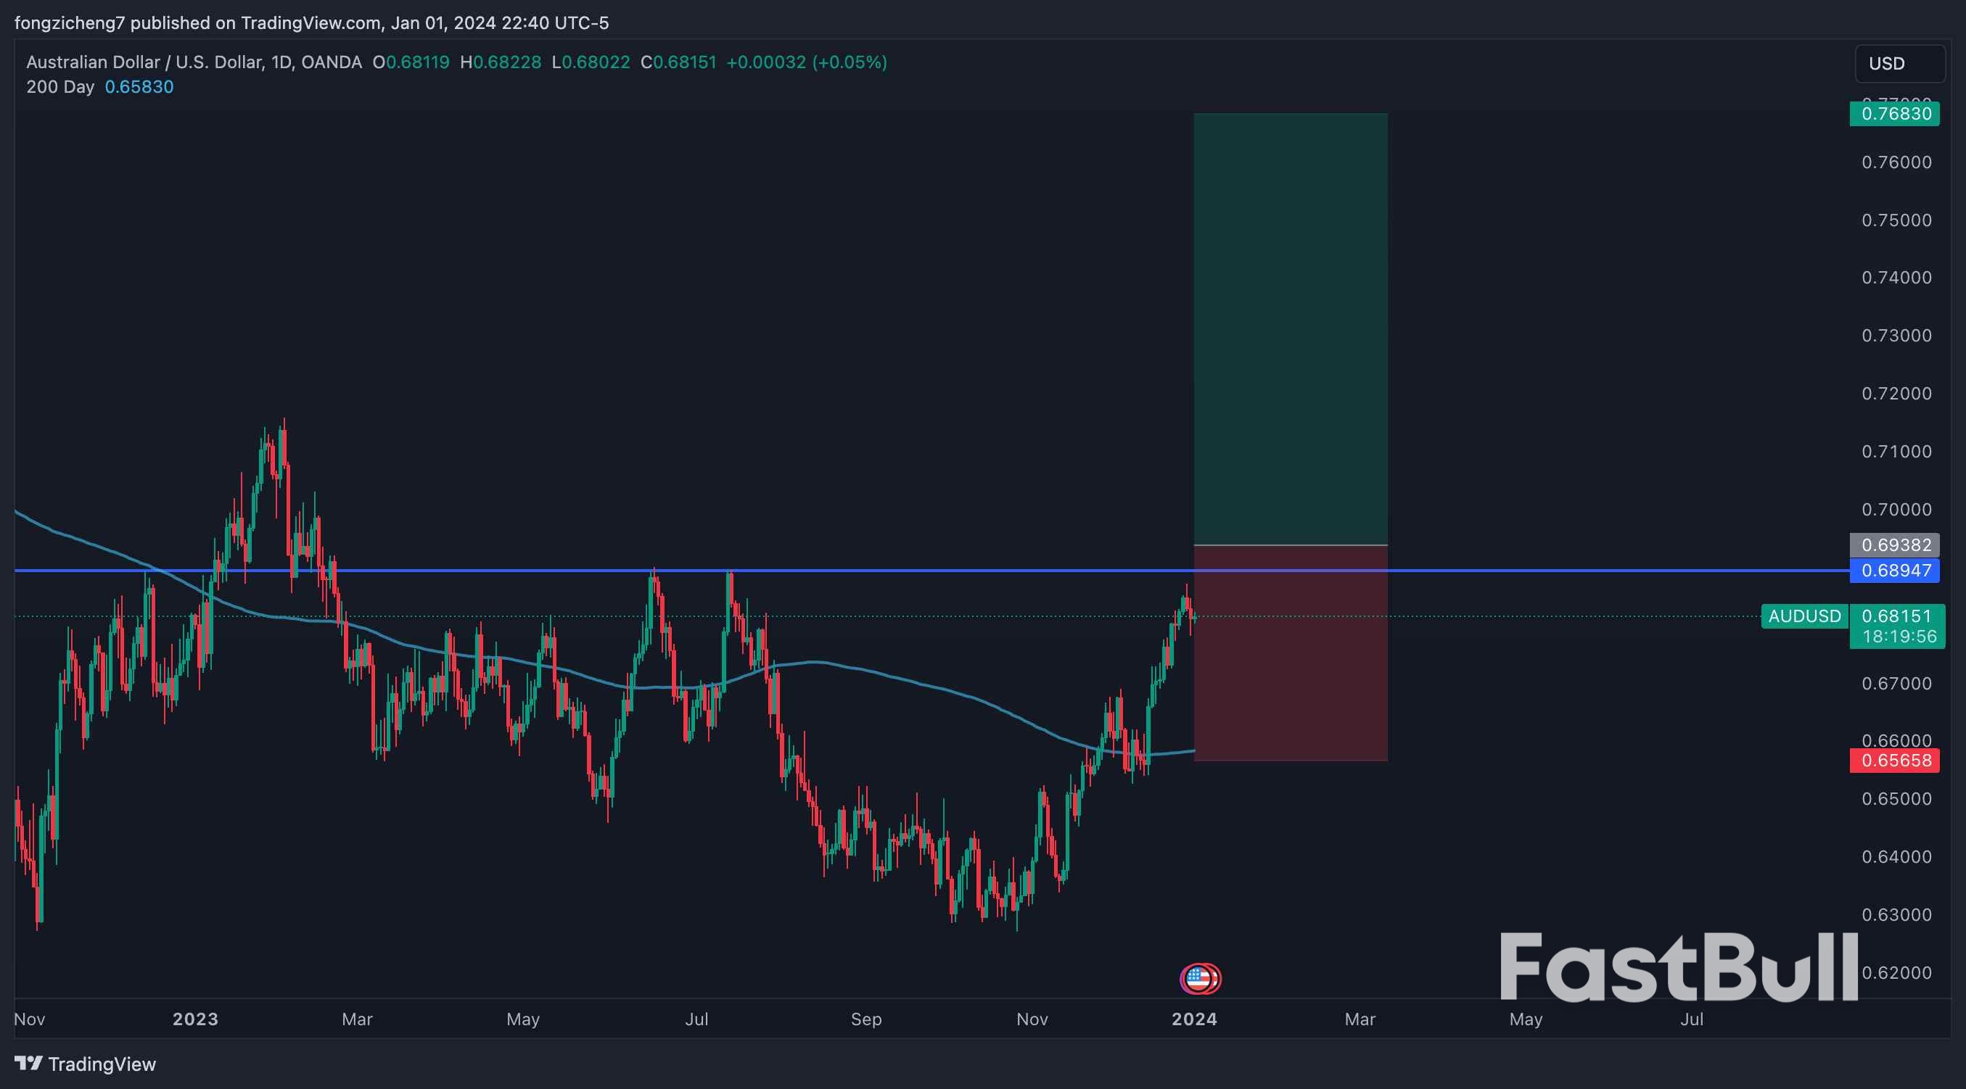Click the Sep label on time axis
Viewport: 1966px width, 1089px height.
[866, 1019]
